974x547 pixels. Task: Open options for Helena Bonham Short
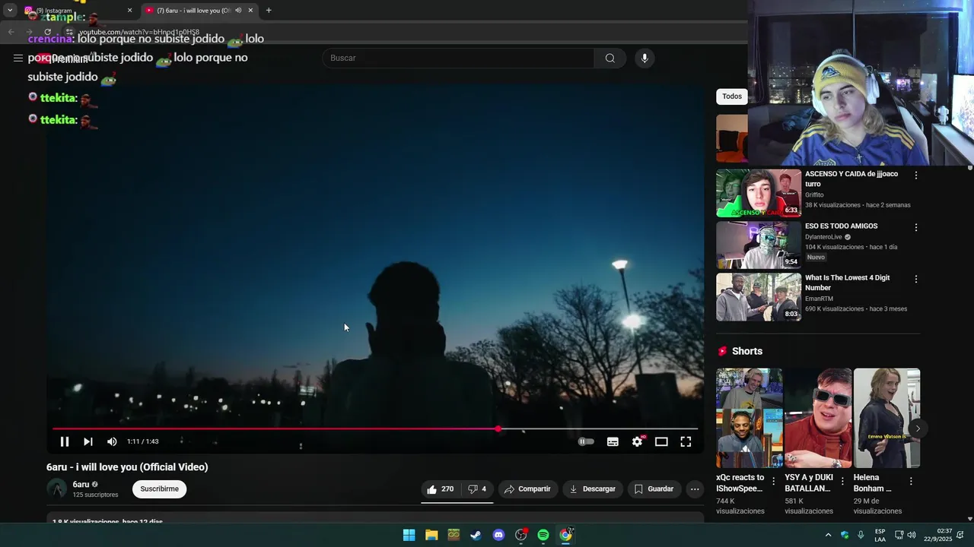click(911, 481)
